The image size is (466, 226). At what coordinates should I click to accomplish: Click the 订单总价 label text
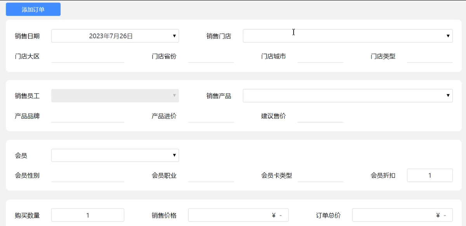click(x=328, y=215)
